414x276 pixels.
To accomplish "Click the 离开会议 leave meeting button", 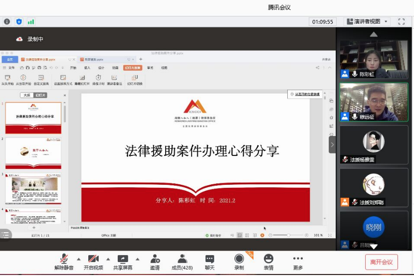I will (381, 262).
